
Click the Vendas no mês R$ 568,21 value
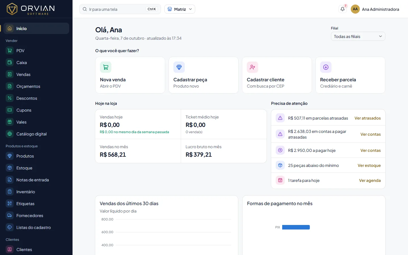pyautogui.click(x=113, y=155)
